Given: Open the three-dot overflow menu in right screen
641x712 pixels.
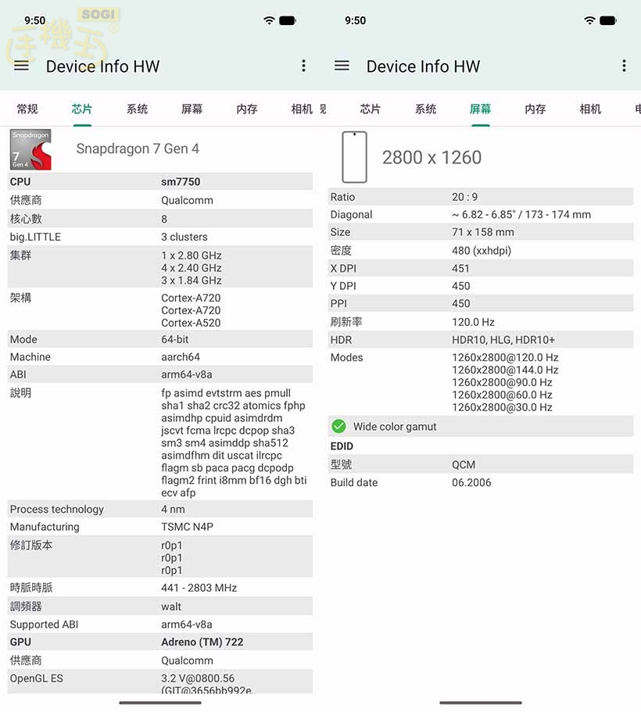Looking at the screenshot, I should [x=624, y=66].
